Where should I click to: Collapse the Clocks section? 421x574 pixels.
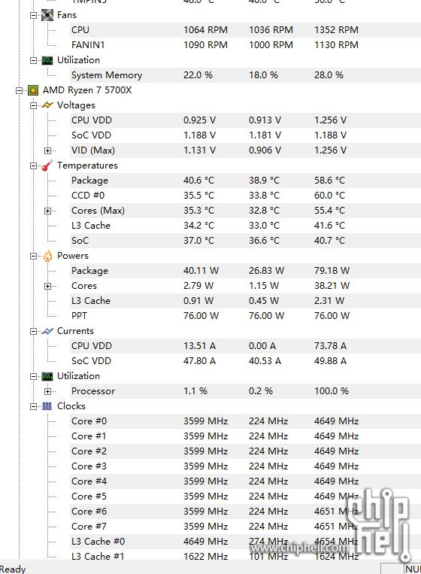[33, 406]
